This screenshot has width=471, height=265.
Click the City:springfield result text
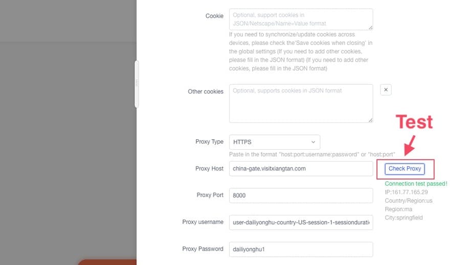coord(403,217)
